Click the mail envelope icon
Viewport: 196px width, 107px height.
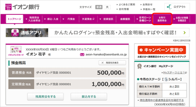point(82,55)
